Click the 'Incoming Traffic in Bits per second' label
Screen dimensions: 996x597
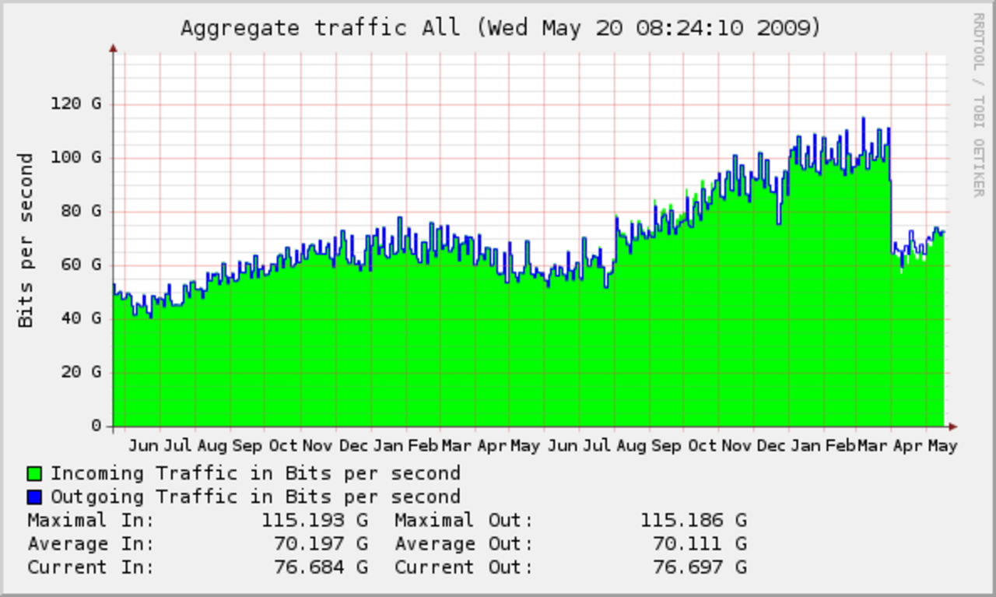tap(255, 473)
